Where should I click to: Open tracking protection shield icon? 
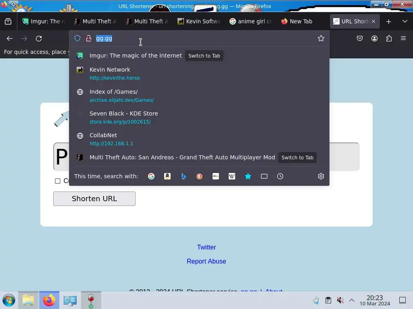77,38
